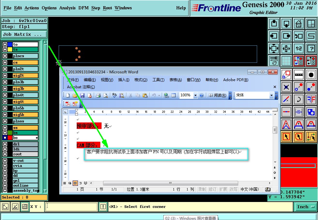
Task: Open the wrench and palette settings icon
Action: click(x=274, y=61)
